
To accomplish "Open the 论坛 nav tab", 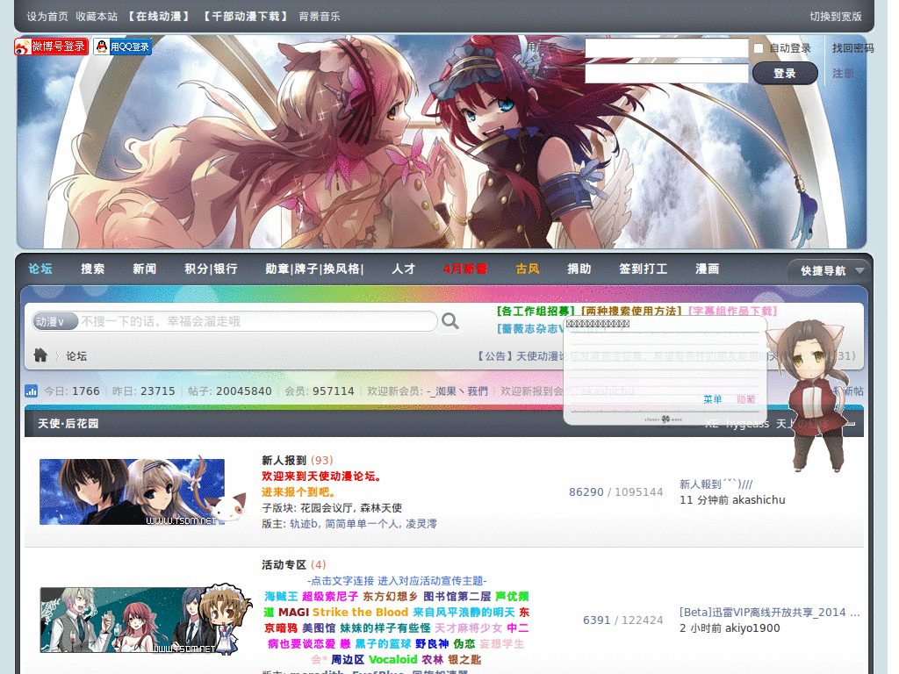I will (40, 269).
